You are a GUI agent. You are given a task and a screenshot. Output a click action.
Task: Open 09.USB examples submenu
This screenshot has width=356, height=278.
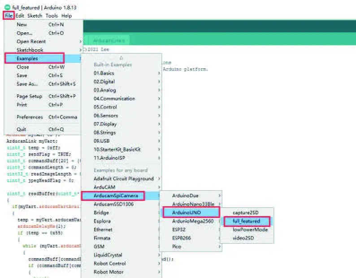point(122,141)
